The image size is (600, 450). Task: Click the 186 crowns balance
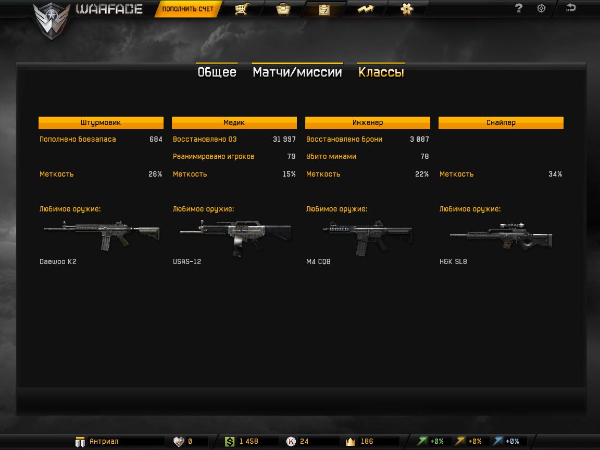tap(367, 442)
